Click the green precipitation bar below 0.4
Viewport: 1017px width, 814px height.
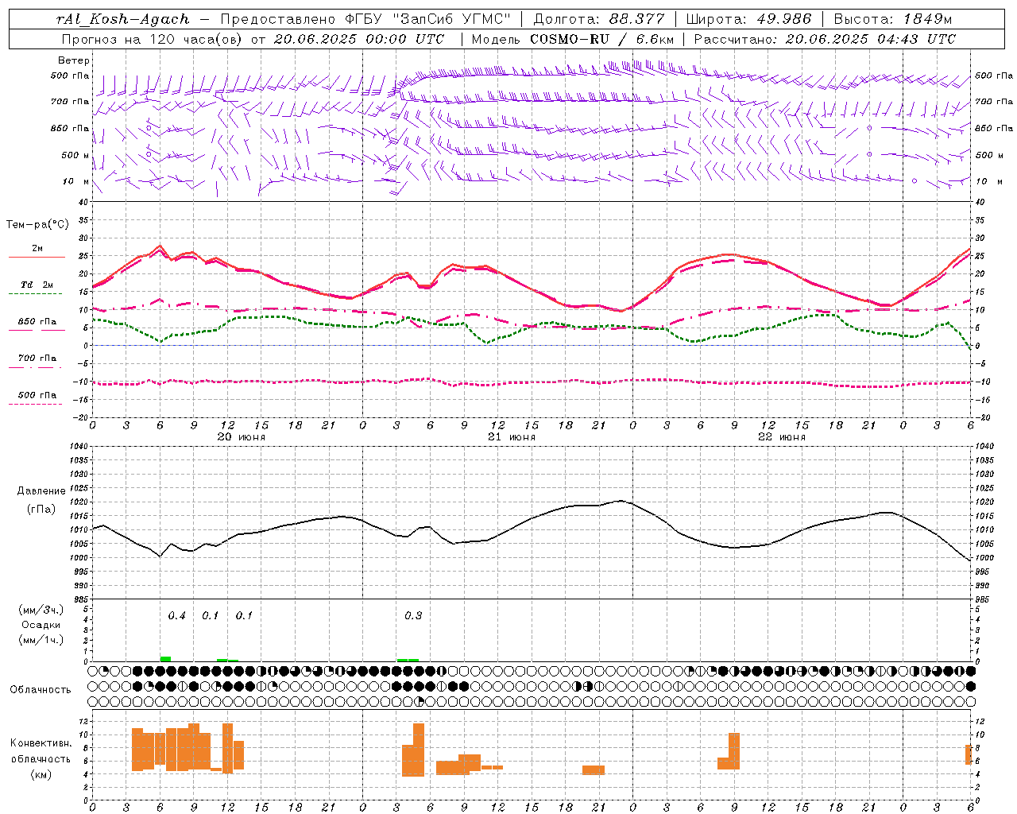point(165,659)
